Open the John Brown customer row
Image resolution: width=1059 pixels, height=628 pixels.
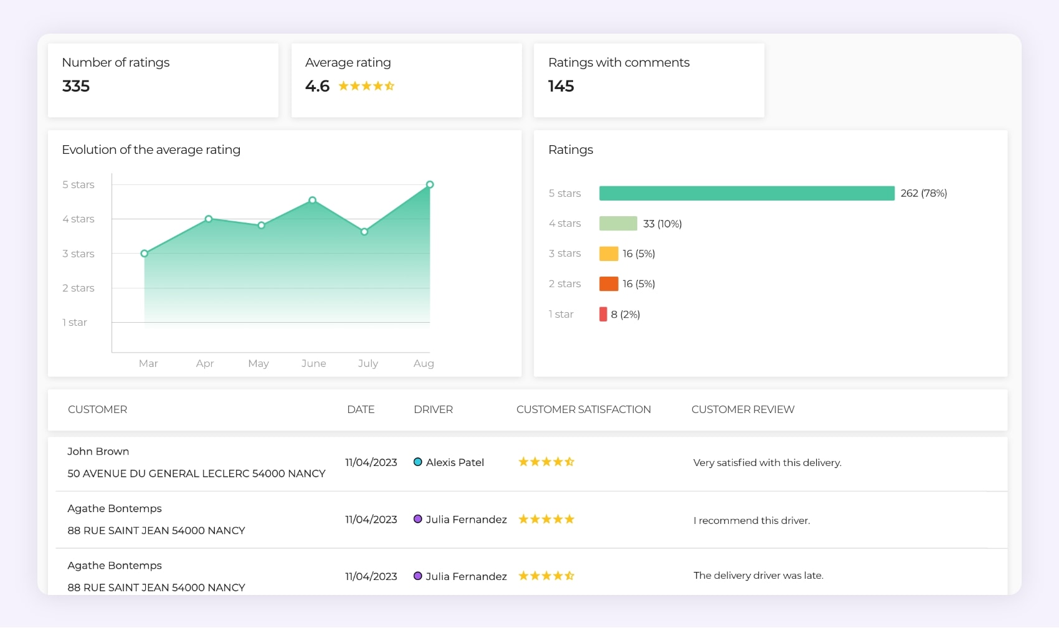98,452
